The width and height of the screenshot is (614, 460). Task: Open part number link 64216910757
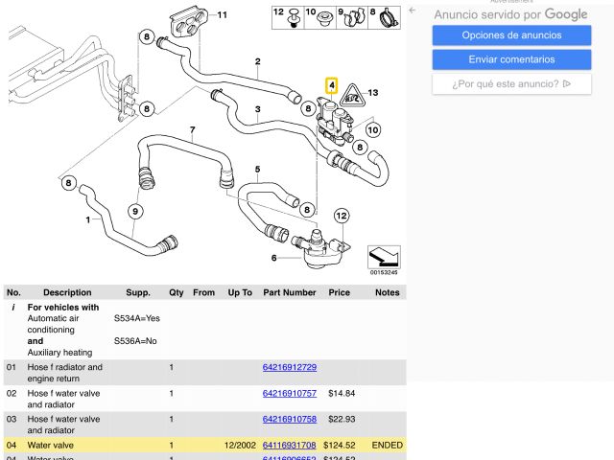289,393
